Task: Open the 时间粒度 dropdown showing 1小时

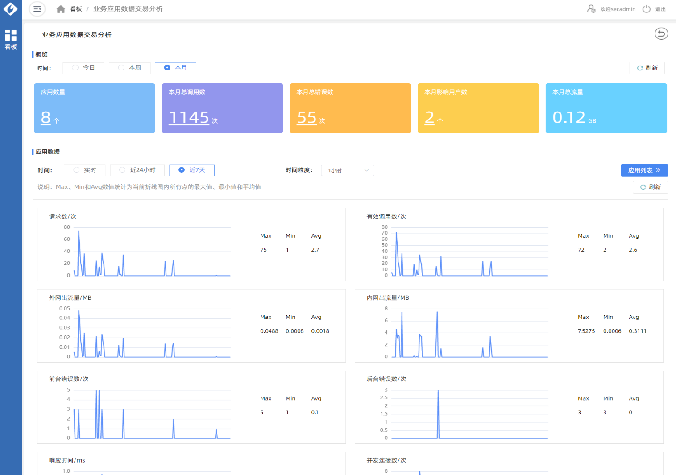Action: click(x=348, y=170)
